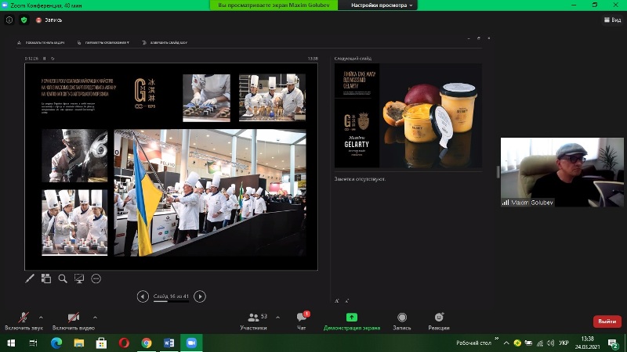This screenshot has height=352, width=627.
Task: Open the Чат chat panel
Action: click(x=301, y=318)
